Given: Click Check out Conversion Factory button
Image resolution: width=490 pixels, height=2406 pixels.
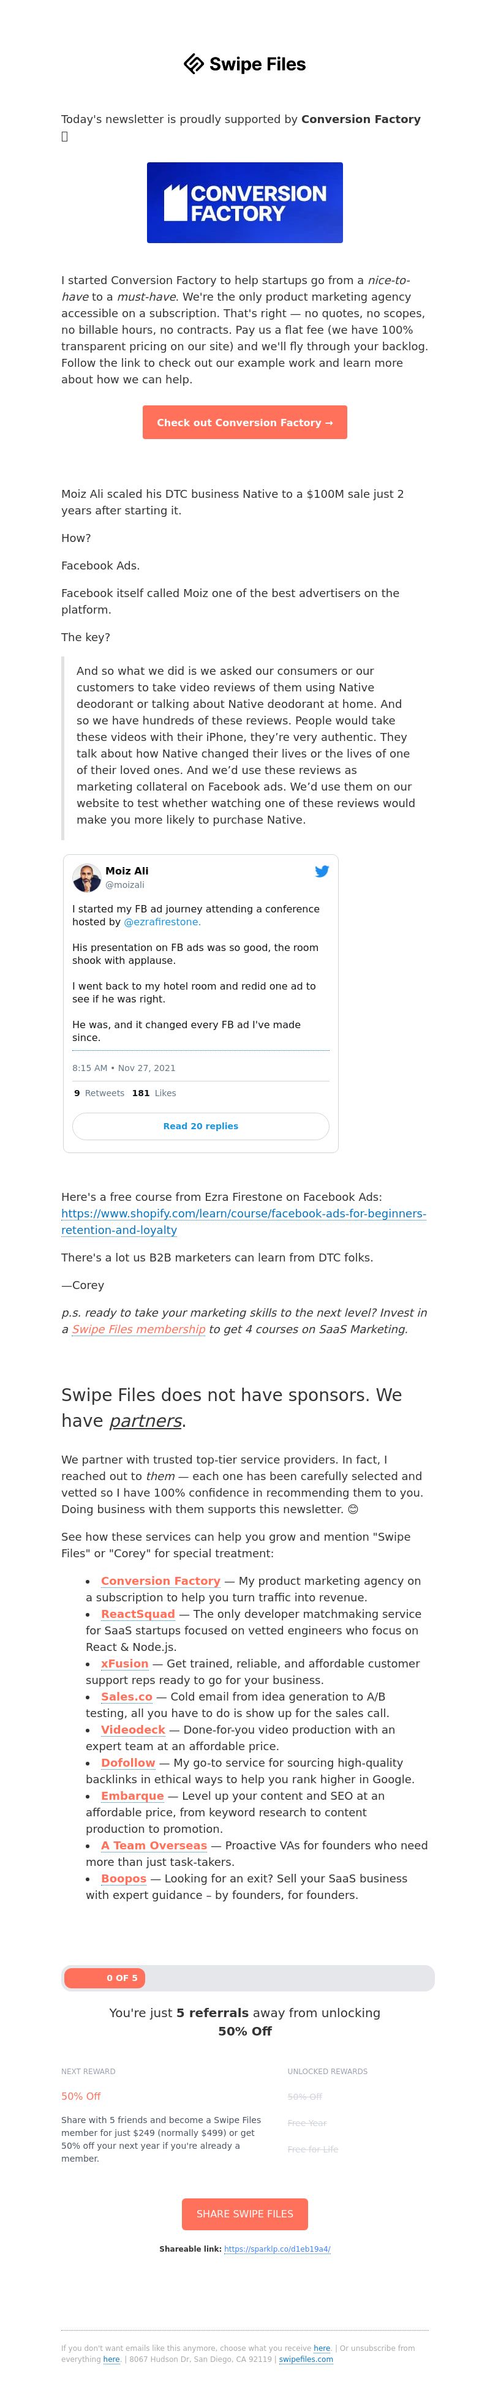Looking at the screenshot, I should pyautogui.click(x=244, y=422).
